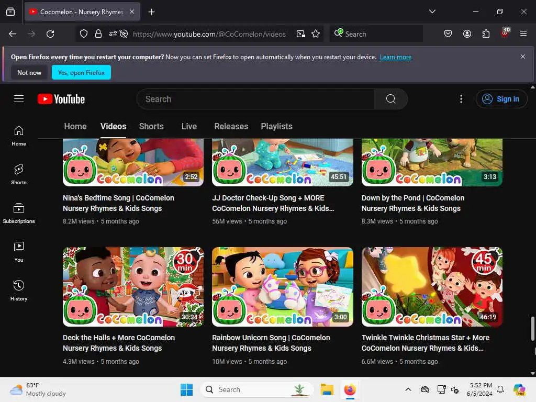
Task: Open YouTube settings three-dot menu
Action: (x=461, y=99)
